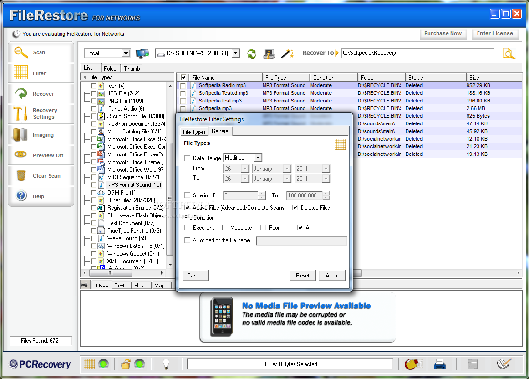
Task: Browse recovery folder with magnifier icon
Action: click(509, 53)
